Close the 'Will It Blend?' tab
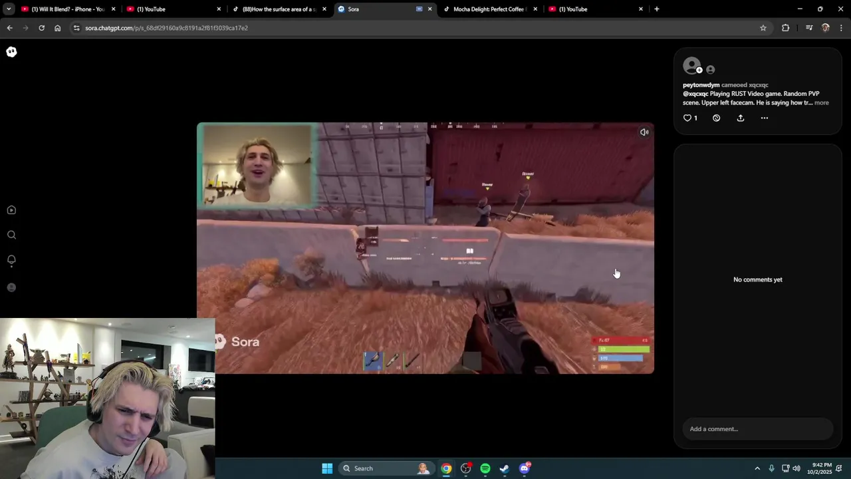This screenshot has width=851, height=479. (x=114, y=9)
